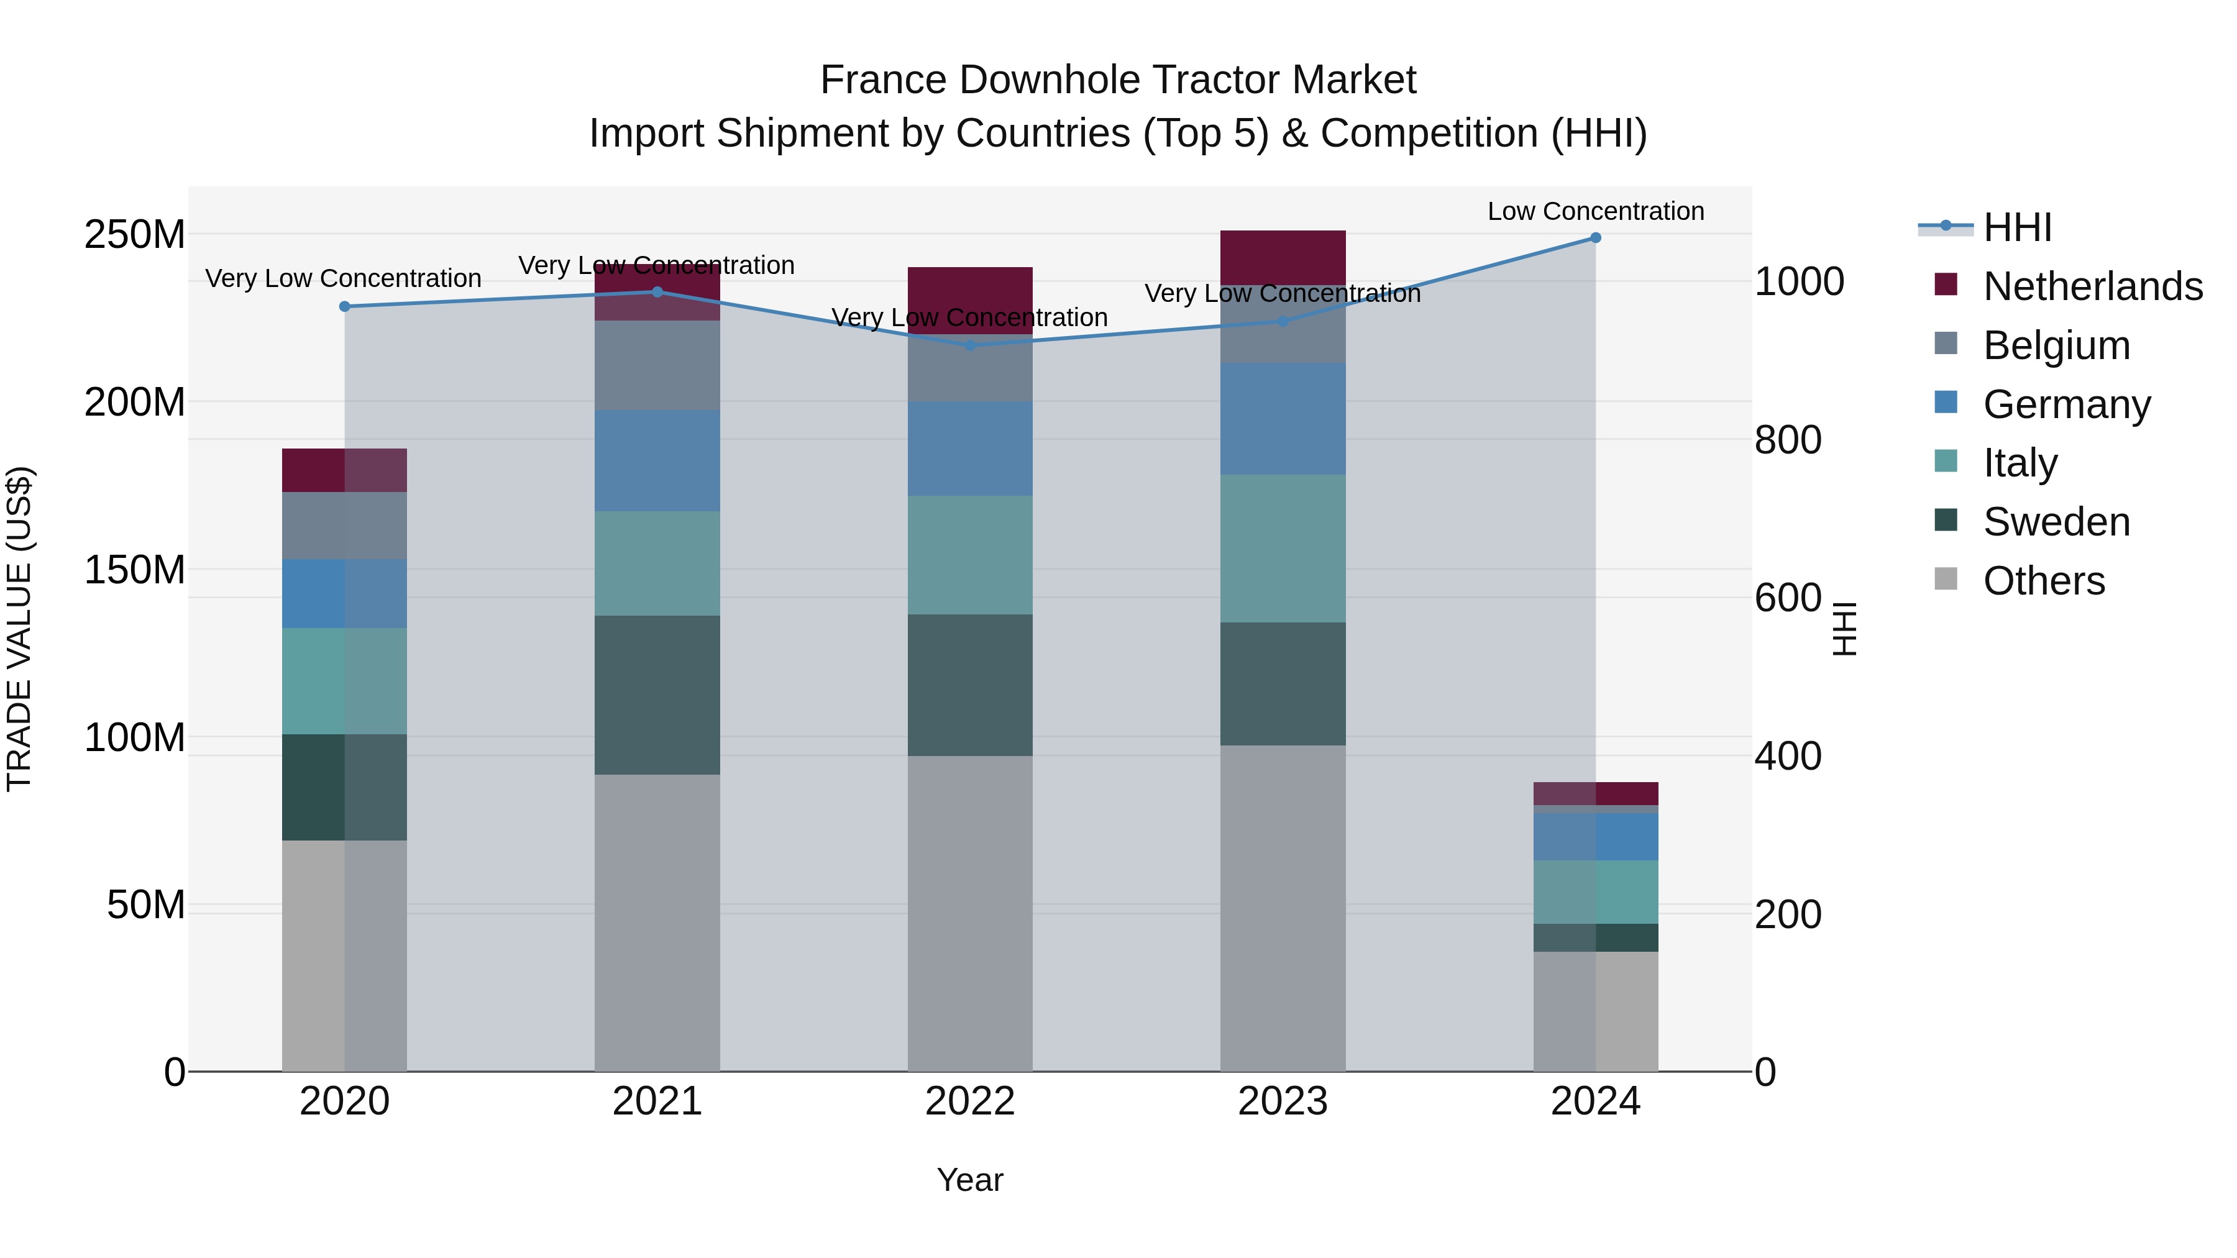2237x1258 pixels.
Task: Click the 2021 Germany bar segment
Action: 657,461
